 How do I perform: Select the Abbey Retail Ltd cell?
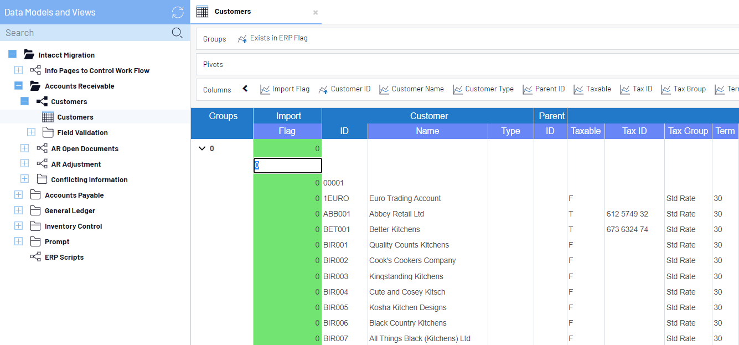pyautogui.click(x=396, y=214)
